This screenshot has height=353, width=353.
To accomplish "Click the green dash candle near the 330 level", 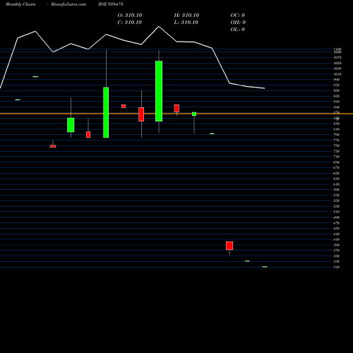I will coord(247,261).
